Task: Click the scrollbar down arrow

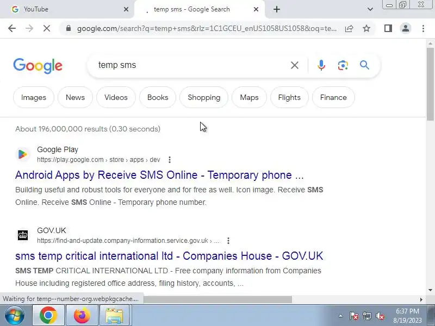Action: point(430,290)
